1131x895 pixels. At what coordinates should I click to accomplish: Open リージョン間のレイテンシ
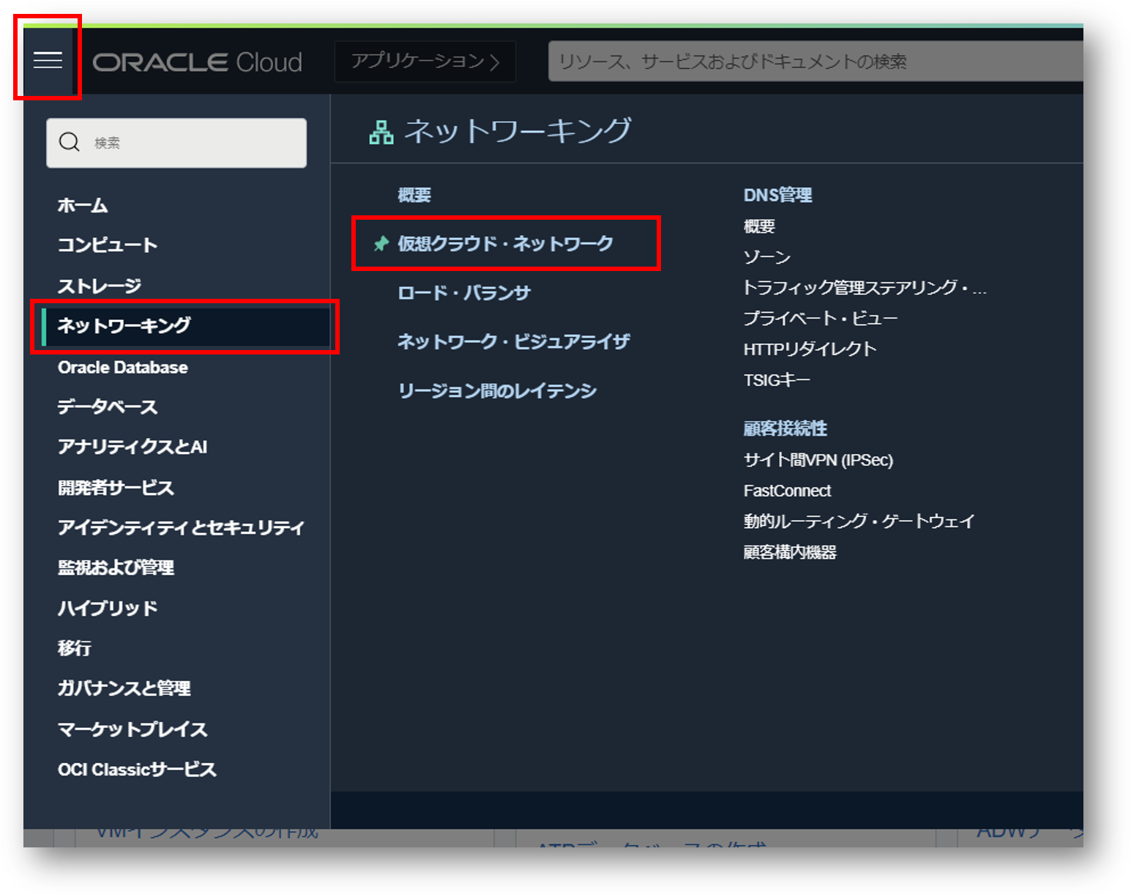(497, 390)
